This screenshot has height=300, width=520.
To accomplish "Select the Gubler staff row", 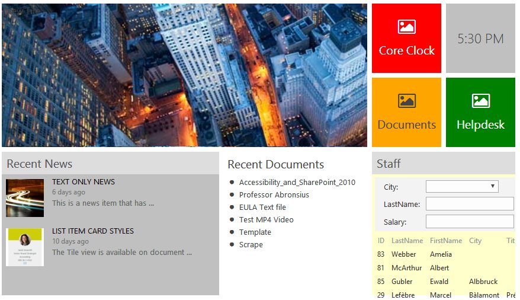I will (445, 282).
